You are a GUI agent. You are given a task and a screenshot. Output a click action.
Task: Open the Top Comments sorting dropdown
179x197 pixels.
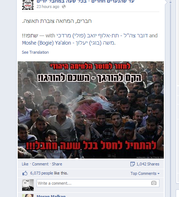point(145,173)
